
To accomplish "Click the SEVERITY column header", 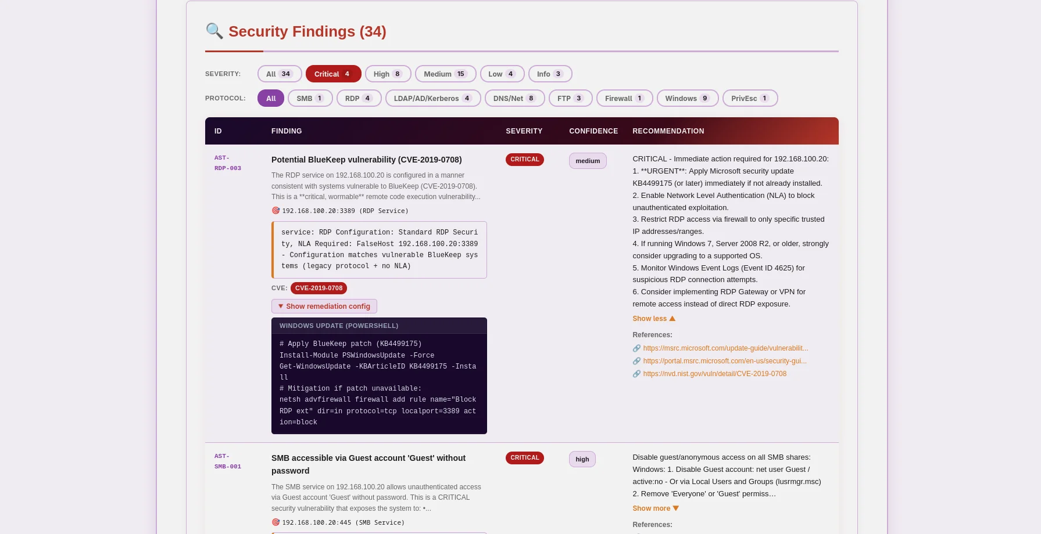I will (x=524, y=131).
